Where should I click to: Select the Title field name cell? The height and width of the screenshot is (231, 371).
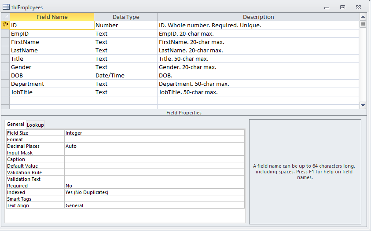52,59
